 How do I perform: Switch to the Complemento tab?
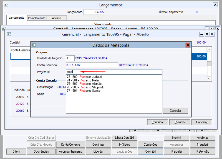(37, 18)
